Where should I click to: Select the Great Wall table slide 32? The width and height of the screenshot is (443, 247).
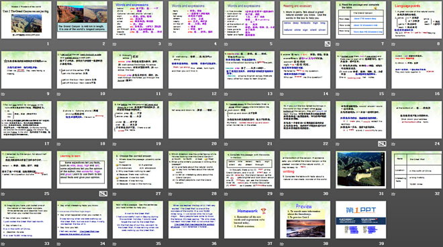tap(417, 170)
